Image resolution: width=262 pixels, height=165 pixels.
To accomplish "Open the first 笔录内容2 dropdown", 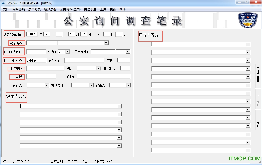I will point(247,44).
